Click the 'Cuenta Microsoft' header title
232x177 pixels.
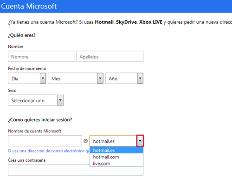pos(29,6)
